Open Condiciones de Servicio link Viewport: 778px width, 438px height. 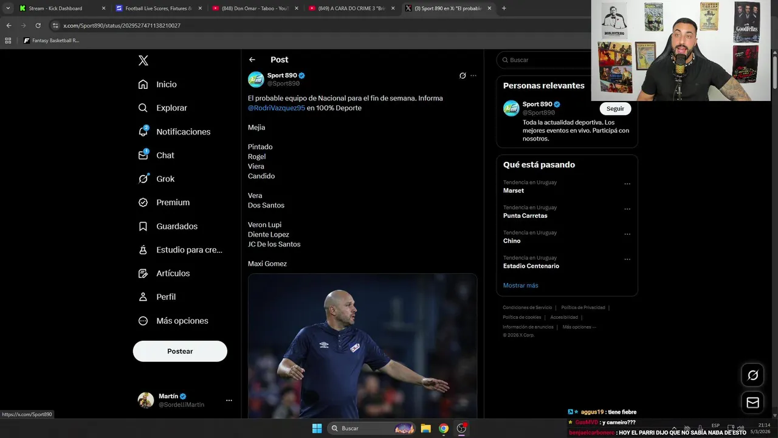pos(528,308)
